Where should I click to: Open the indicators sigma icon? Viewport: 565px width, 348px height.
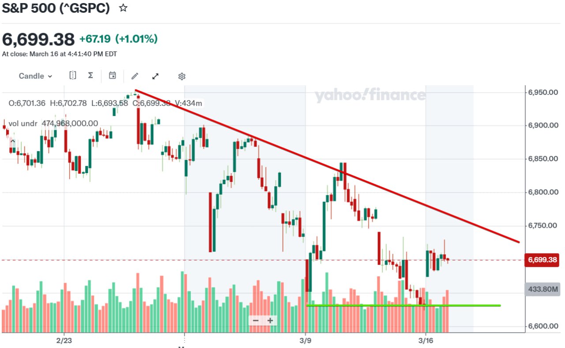(90, 76)
